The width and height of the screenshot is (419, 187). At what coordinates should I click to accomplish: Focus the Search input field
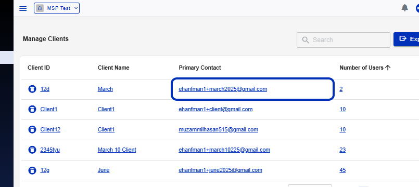pos(344,40)
